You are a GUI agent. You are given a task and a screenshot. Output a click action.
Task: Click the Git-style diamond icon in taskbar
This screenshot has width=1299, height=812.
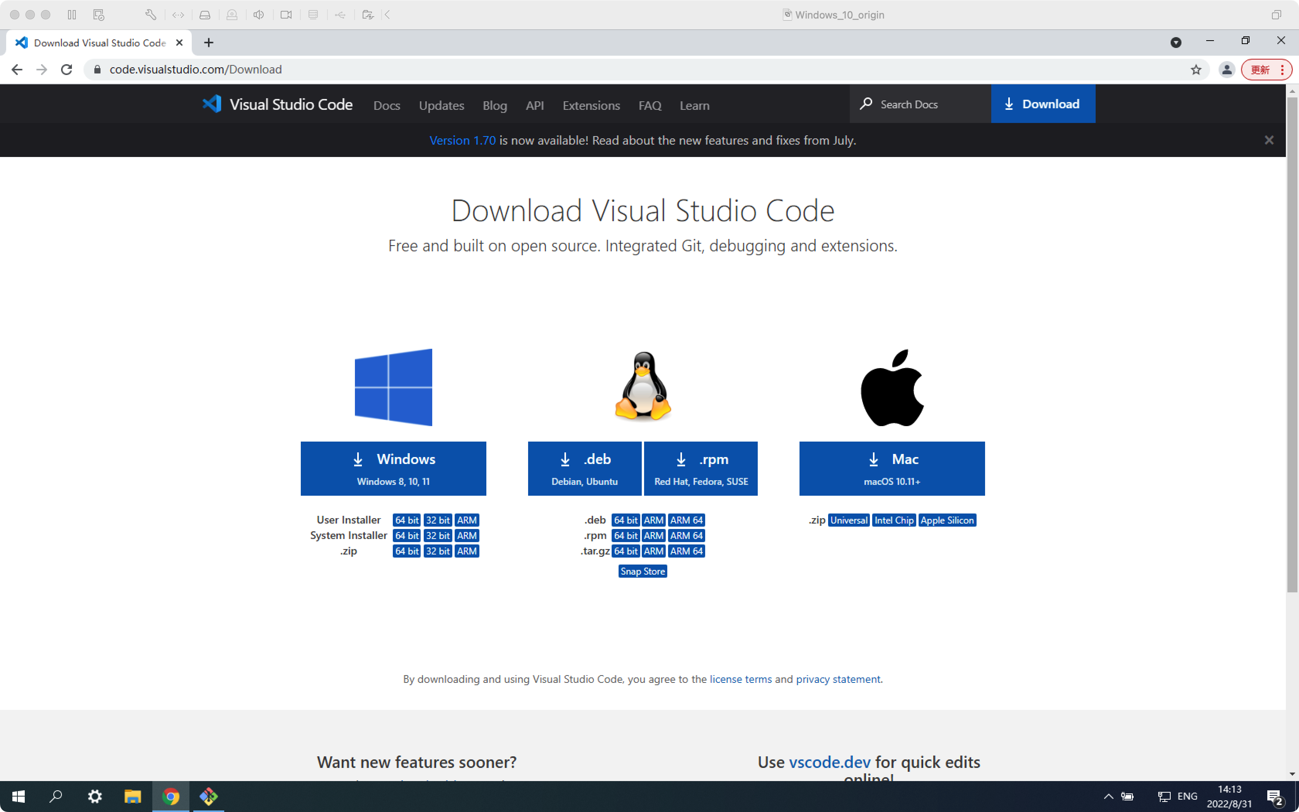[209, 797]
